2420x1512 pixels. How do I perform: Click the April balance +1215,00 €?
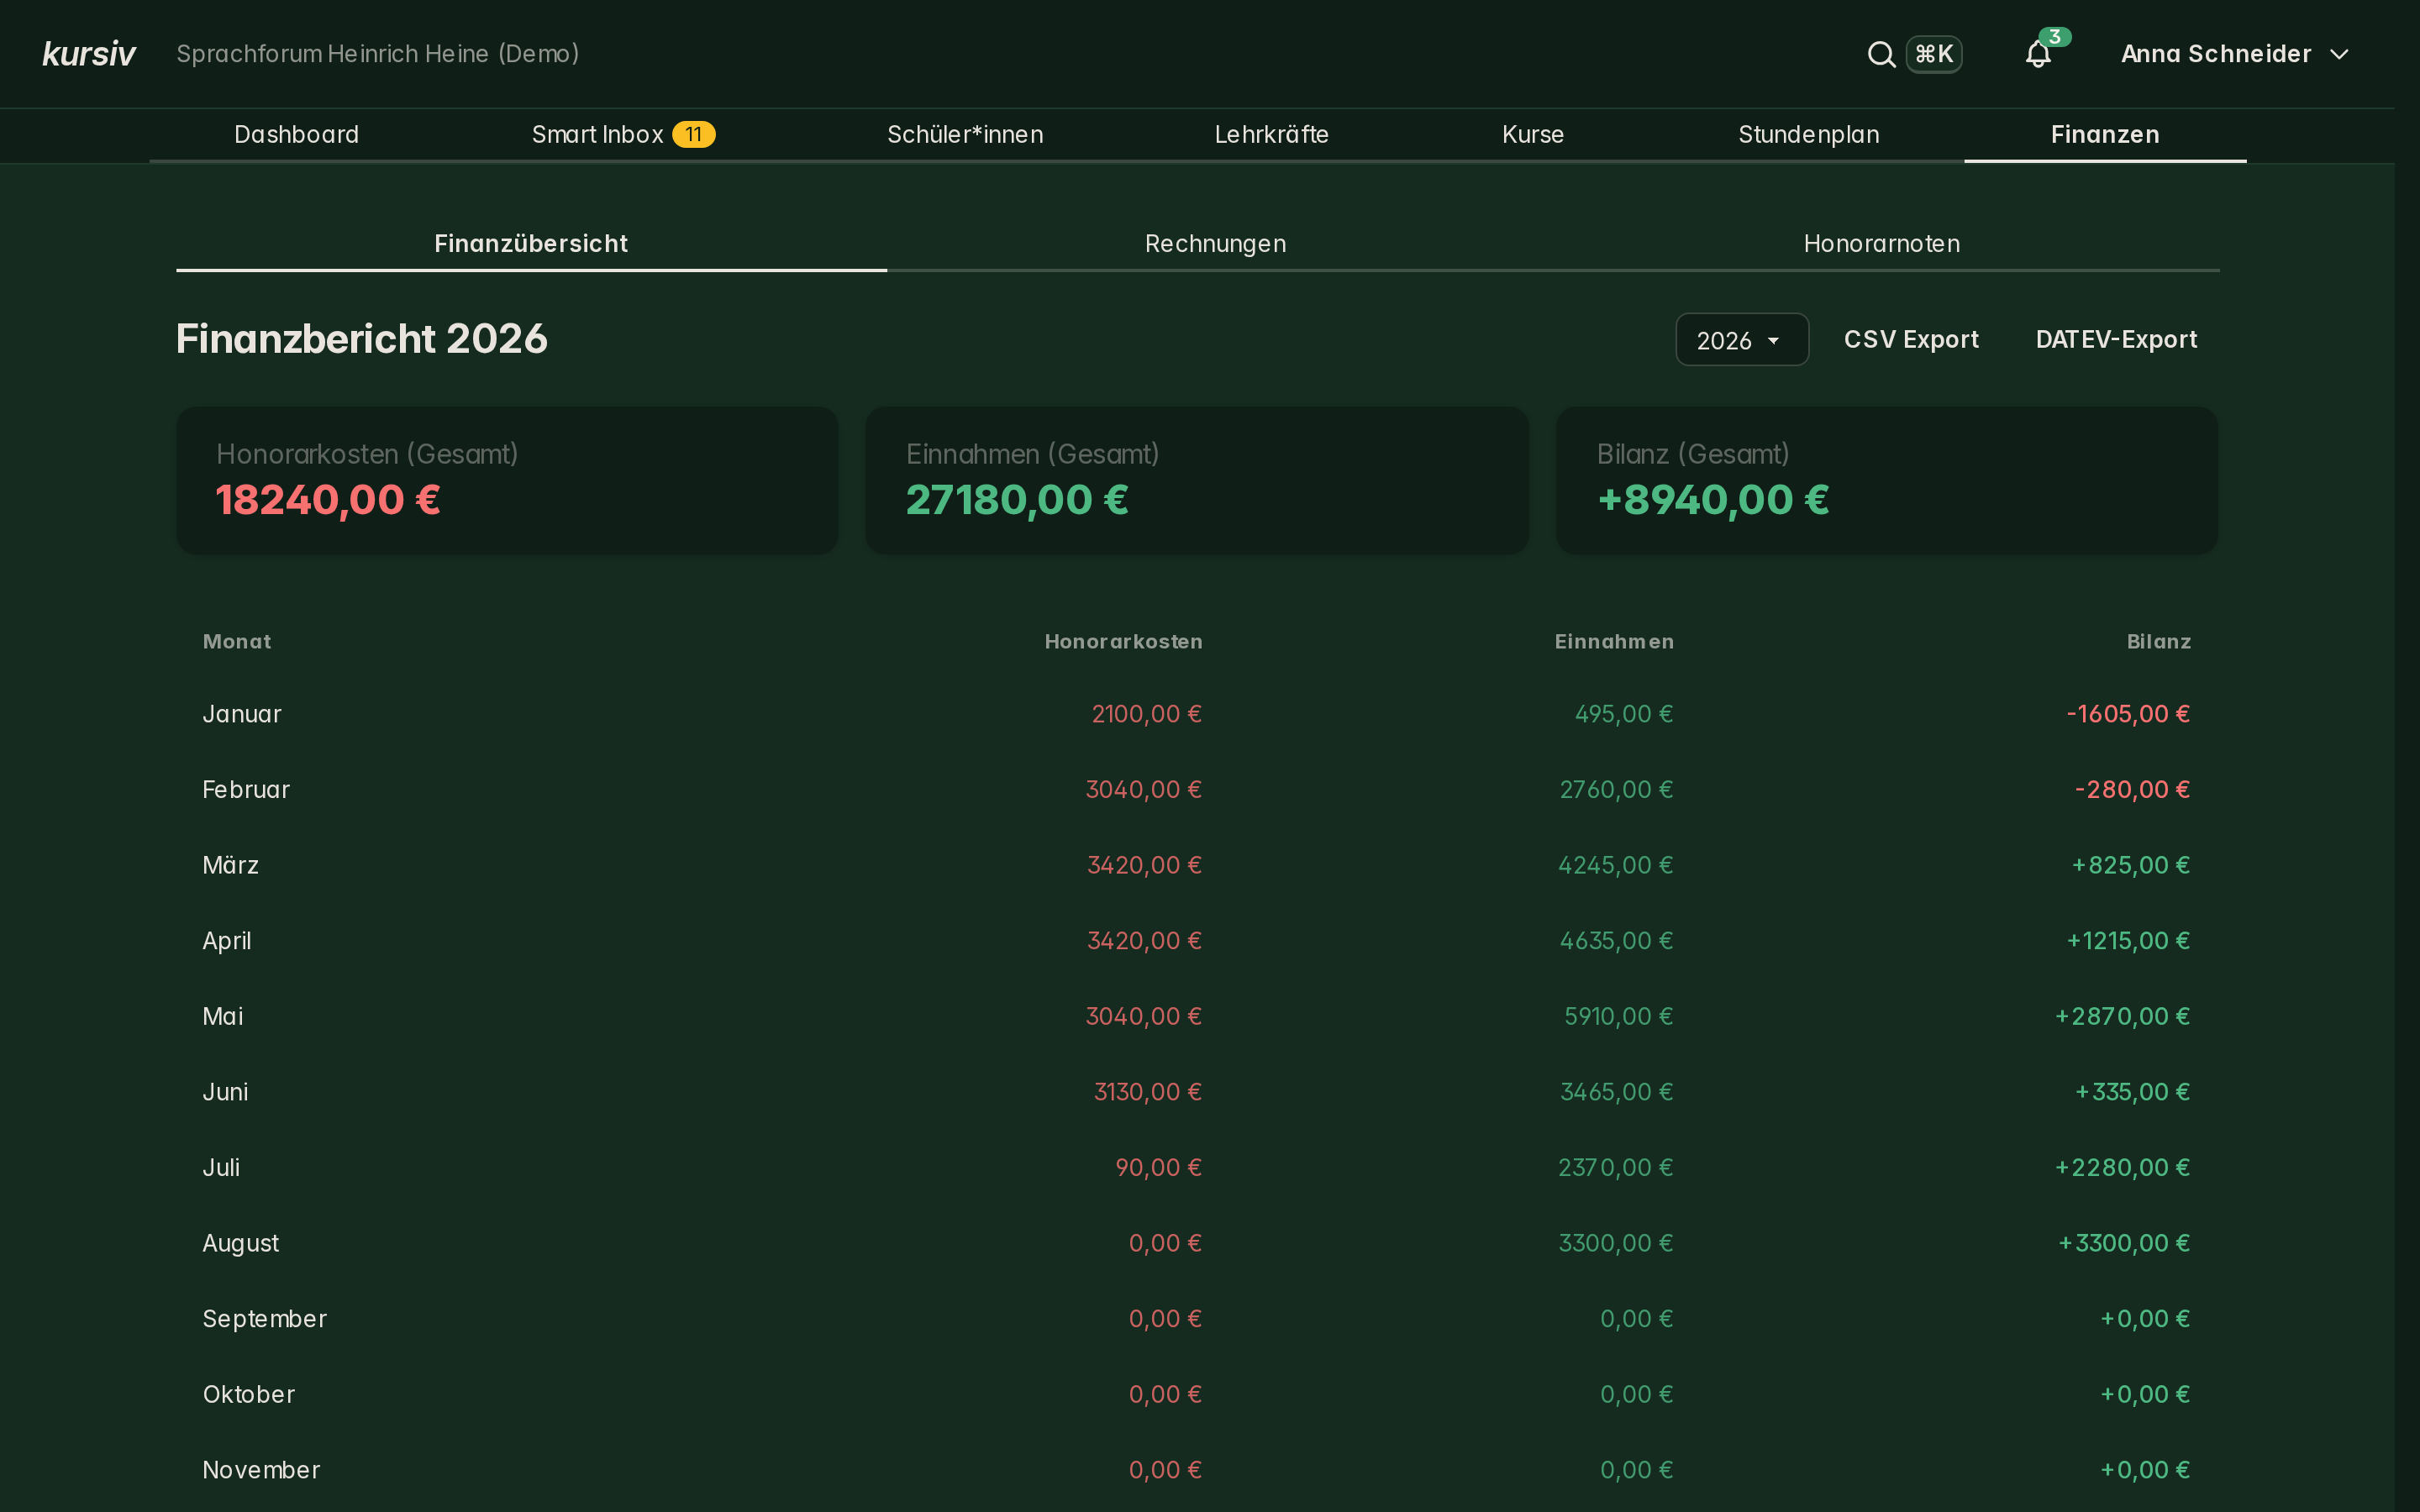click(x=2128, y=941)
